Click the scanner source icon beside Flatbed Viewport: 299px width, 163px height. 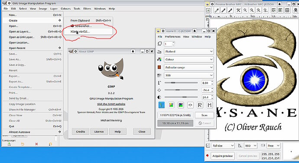159,52
